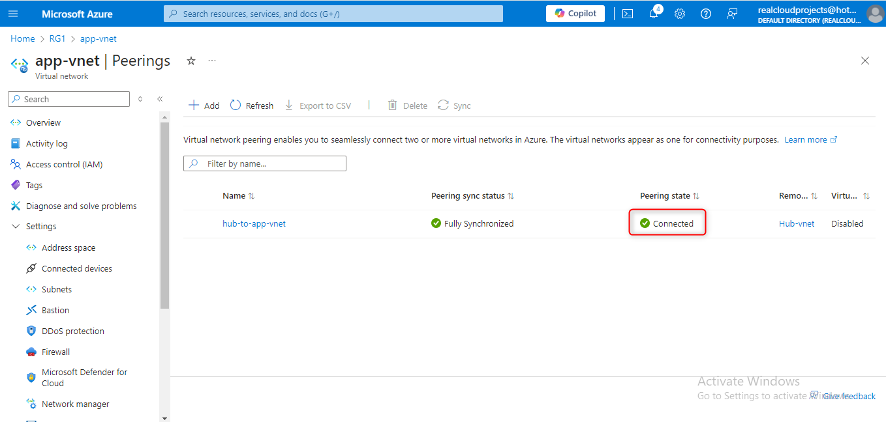Click the sidebar scrollbar down arrow
Screen dimensions: 886x422
click(164, 418)
